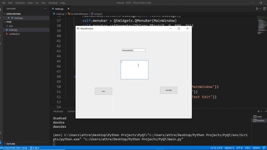
Task: Open the run options dropdown arrow
Action: [260, 9]
